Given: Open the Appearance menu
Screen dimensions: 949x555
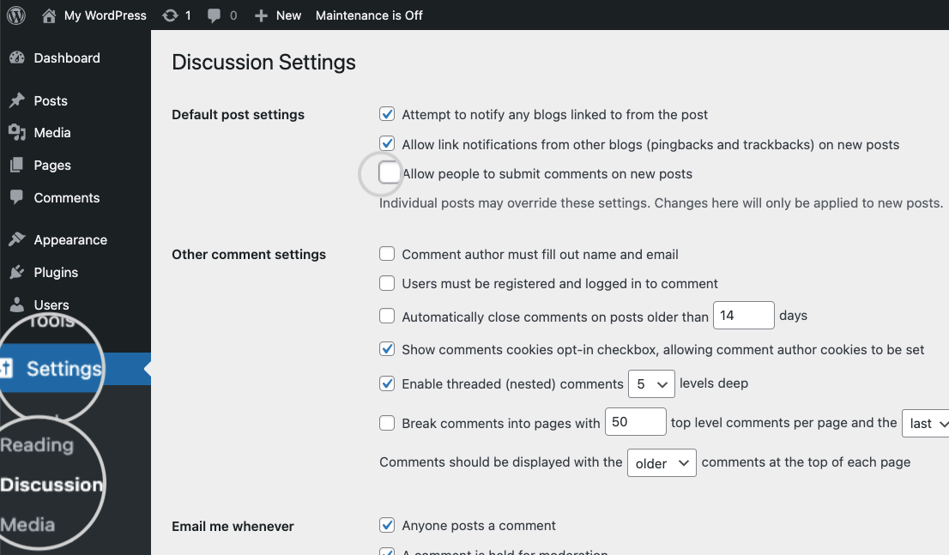Looking at the screenshot, I should (x=71, y=240).
